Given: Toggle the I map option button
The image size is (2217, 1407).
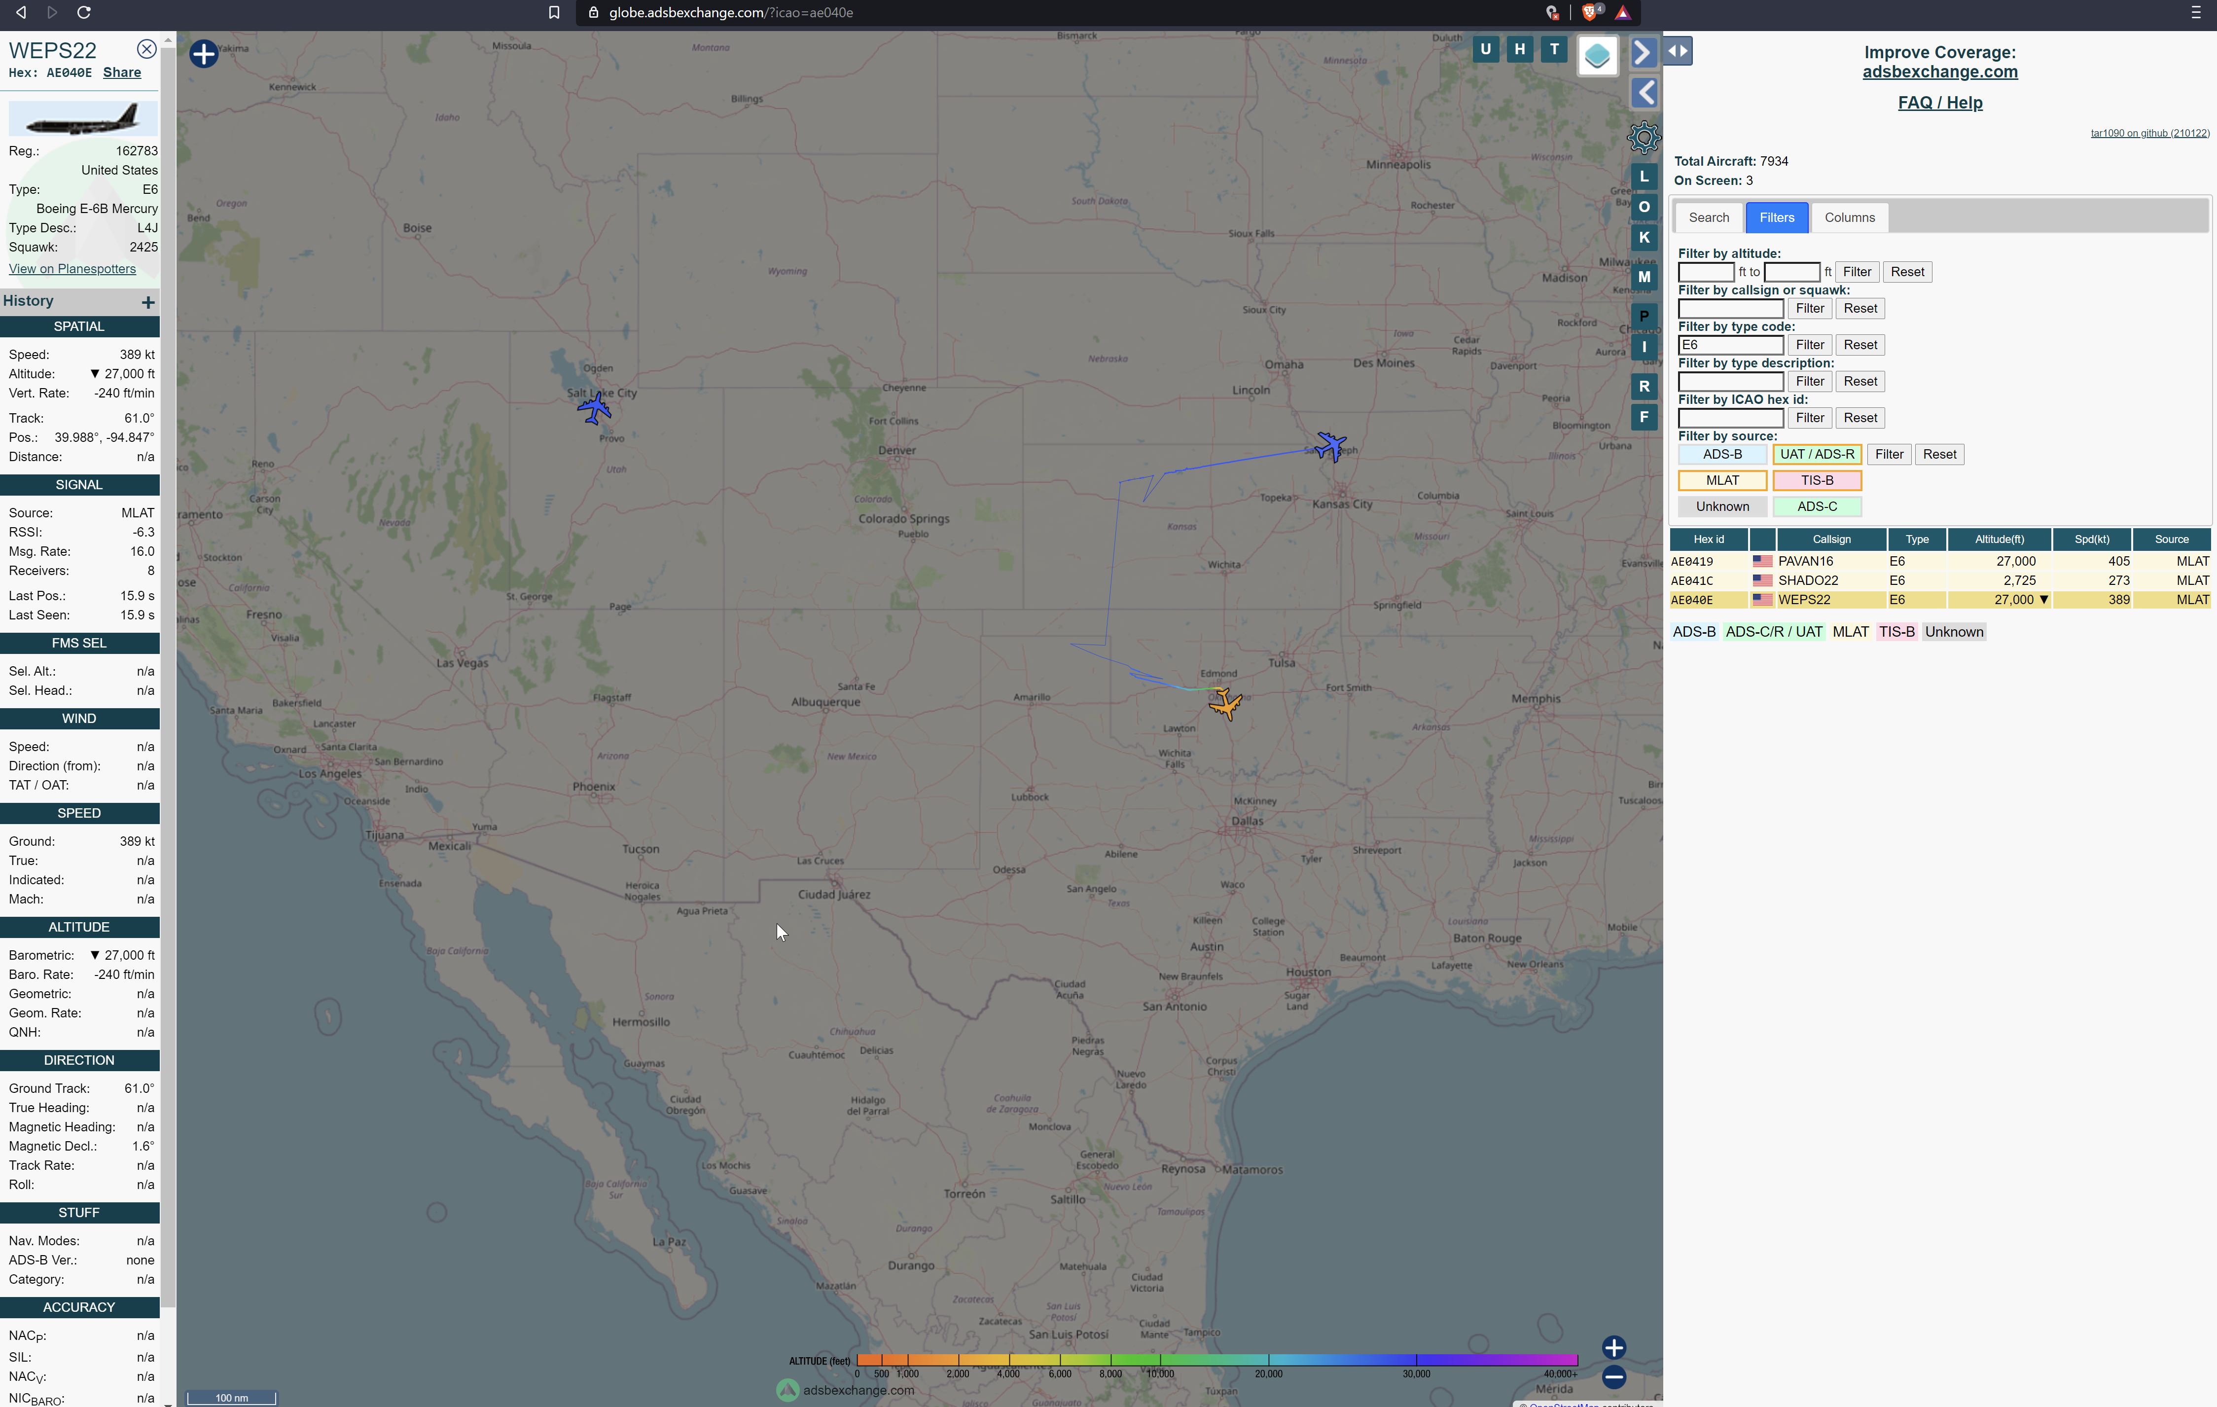Looking at the screenshot, I should point(1644,347).
